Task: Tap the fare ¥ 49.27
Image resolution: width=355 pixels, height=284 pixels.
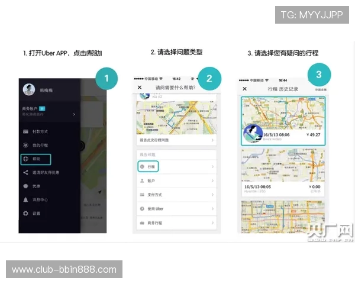Action: (314, 135)
